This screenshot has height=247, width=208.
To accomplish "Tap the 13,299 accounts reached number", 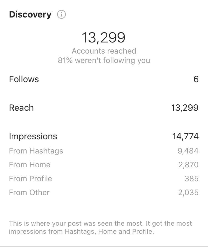I will click(x=104, y=37).
